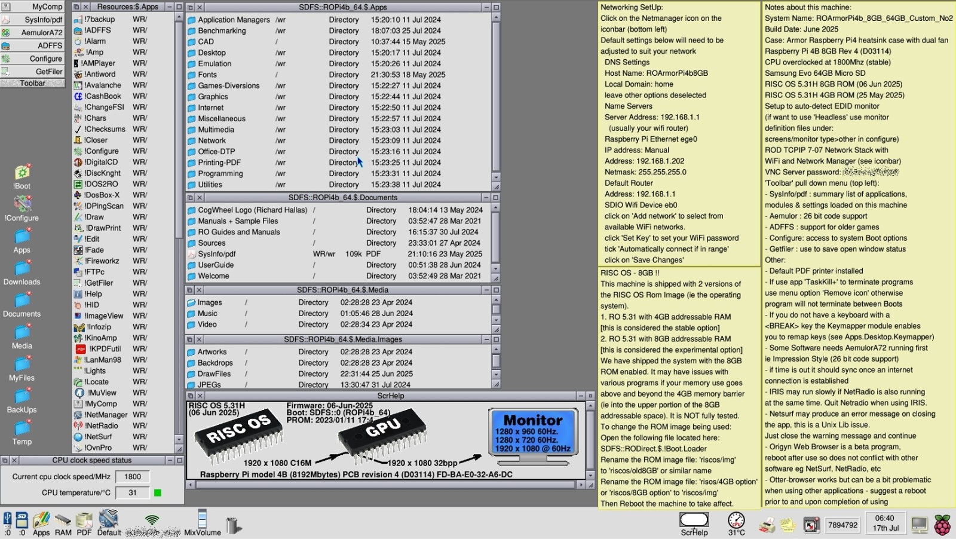
Task: Open the !NetRadio application
Action: [96, 426]
